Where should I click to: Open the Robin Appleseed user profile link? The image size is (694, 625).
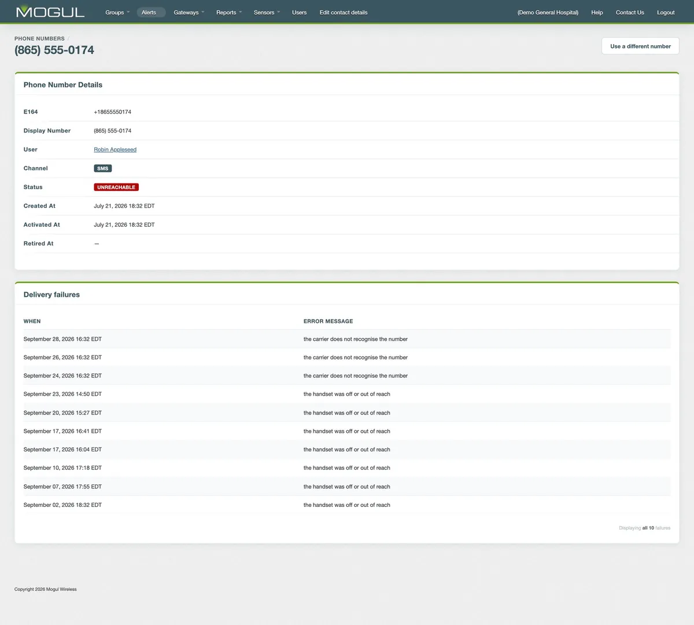point(115,149)
